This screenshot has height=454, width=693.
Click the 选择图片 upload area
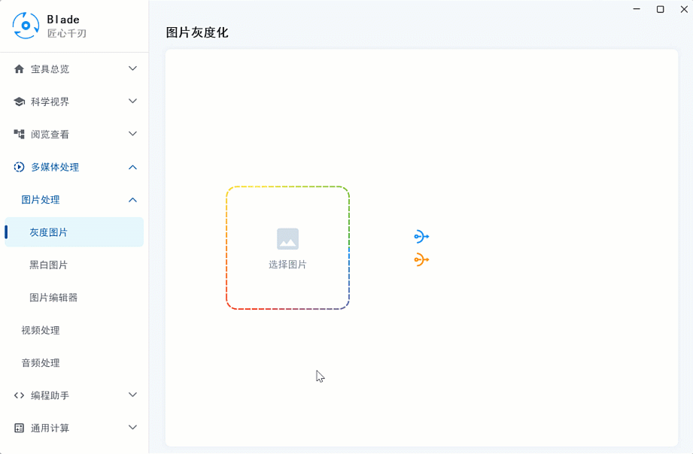coord(287,247)
